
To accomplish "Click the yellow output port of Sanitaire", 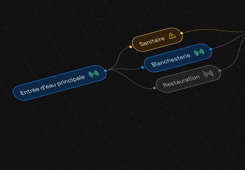I will tap(181, 33).
